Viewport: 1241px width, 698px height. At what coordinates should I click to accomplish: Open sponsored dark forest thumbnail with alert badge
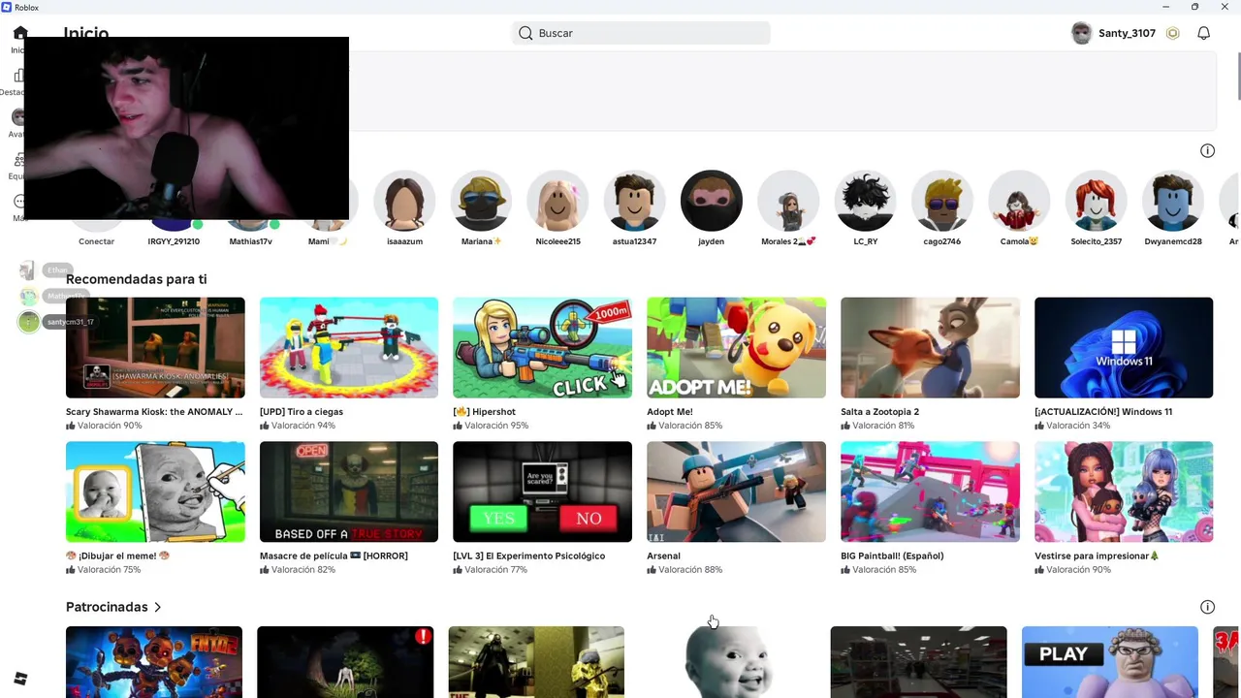(345, 662)
